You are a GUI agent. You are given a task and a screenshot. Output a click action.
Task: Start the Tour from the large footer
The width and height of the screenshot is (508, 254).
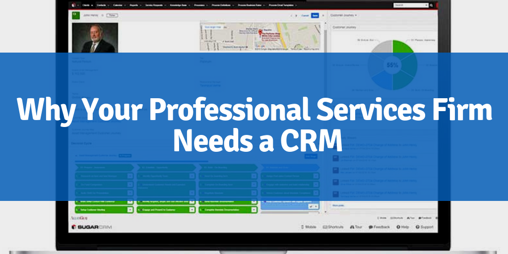pos(356,227)
